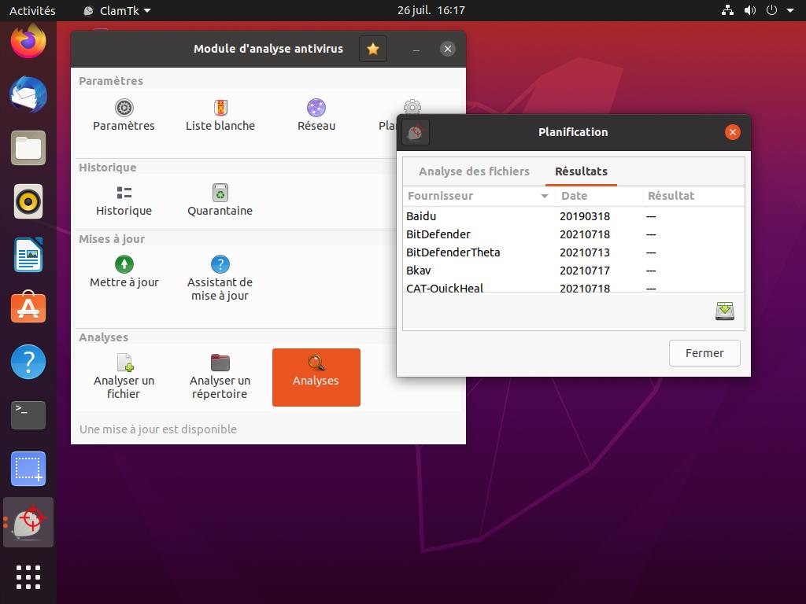The height and width of the screenshot is (604, 806).
Task: Choose Analyser un fichier
Action: point(124,363)
